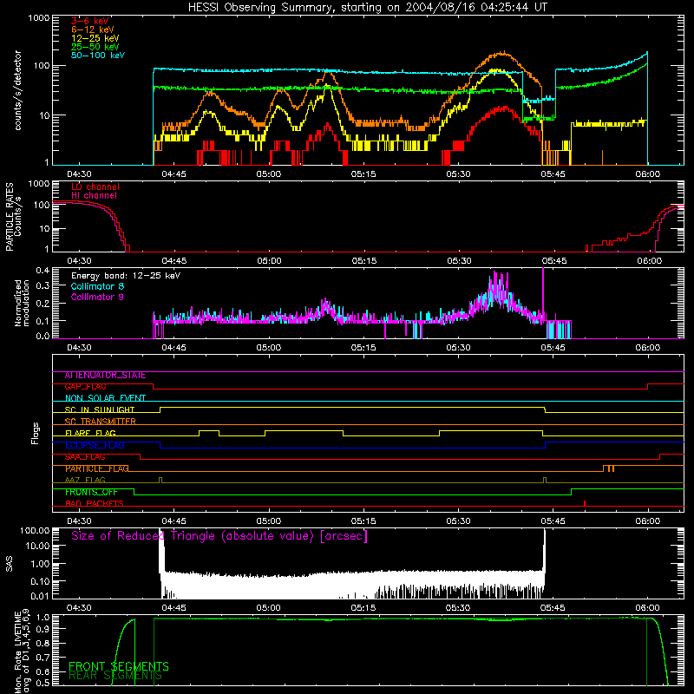Click the Size of Reduced Triangle title
The width and height of the screenshot is (694, 694).
219,536
